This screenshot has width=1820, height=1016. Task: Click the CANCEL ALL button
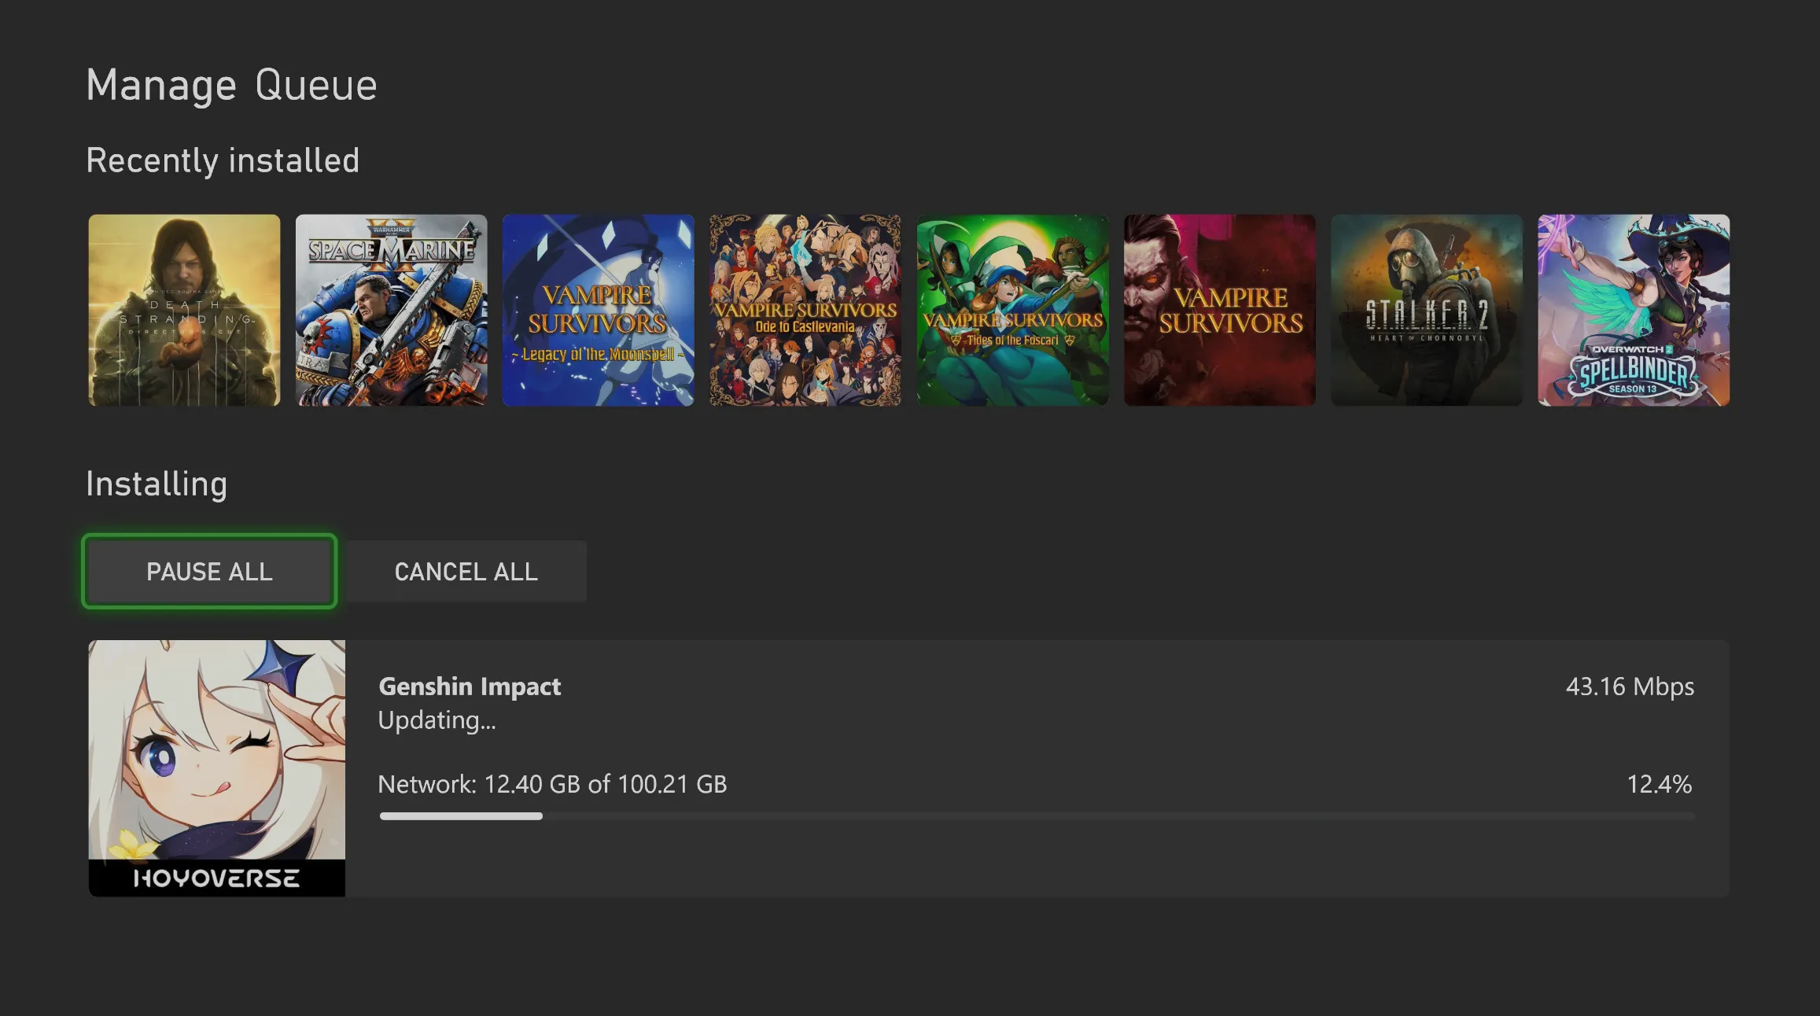click(x=466, y=572)
